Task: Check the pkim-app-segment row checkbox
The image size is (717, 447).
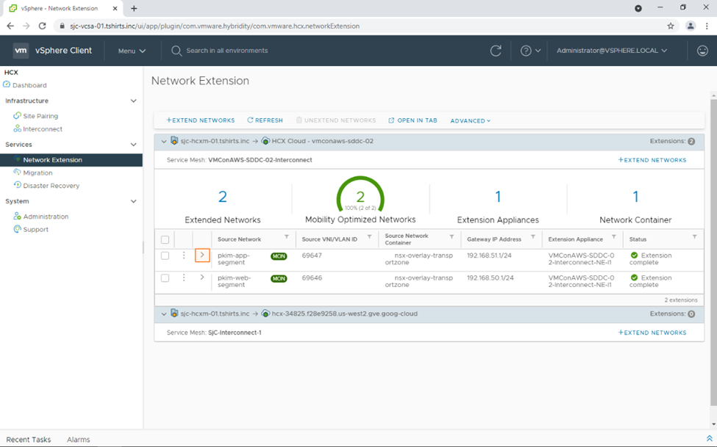Action: [x=165, y=256]
